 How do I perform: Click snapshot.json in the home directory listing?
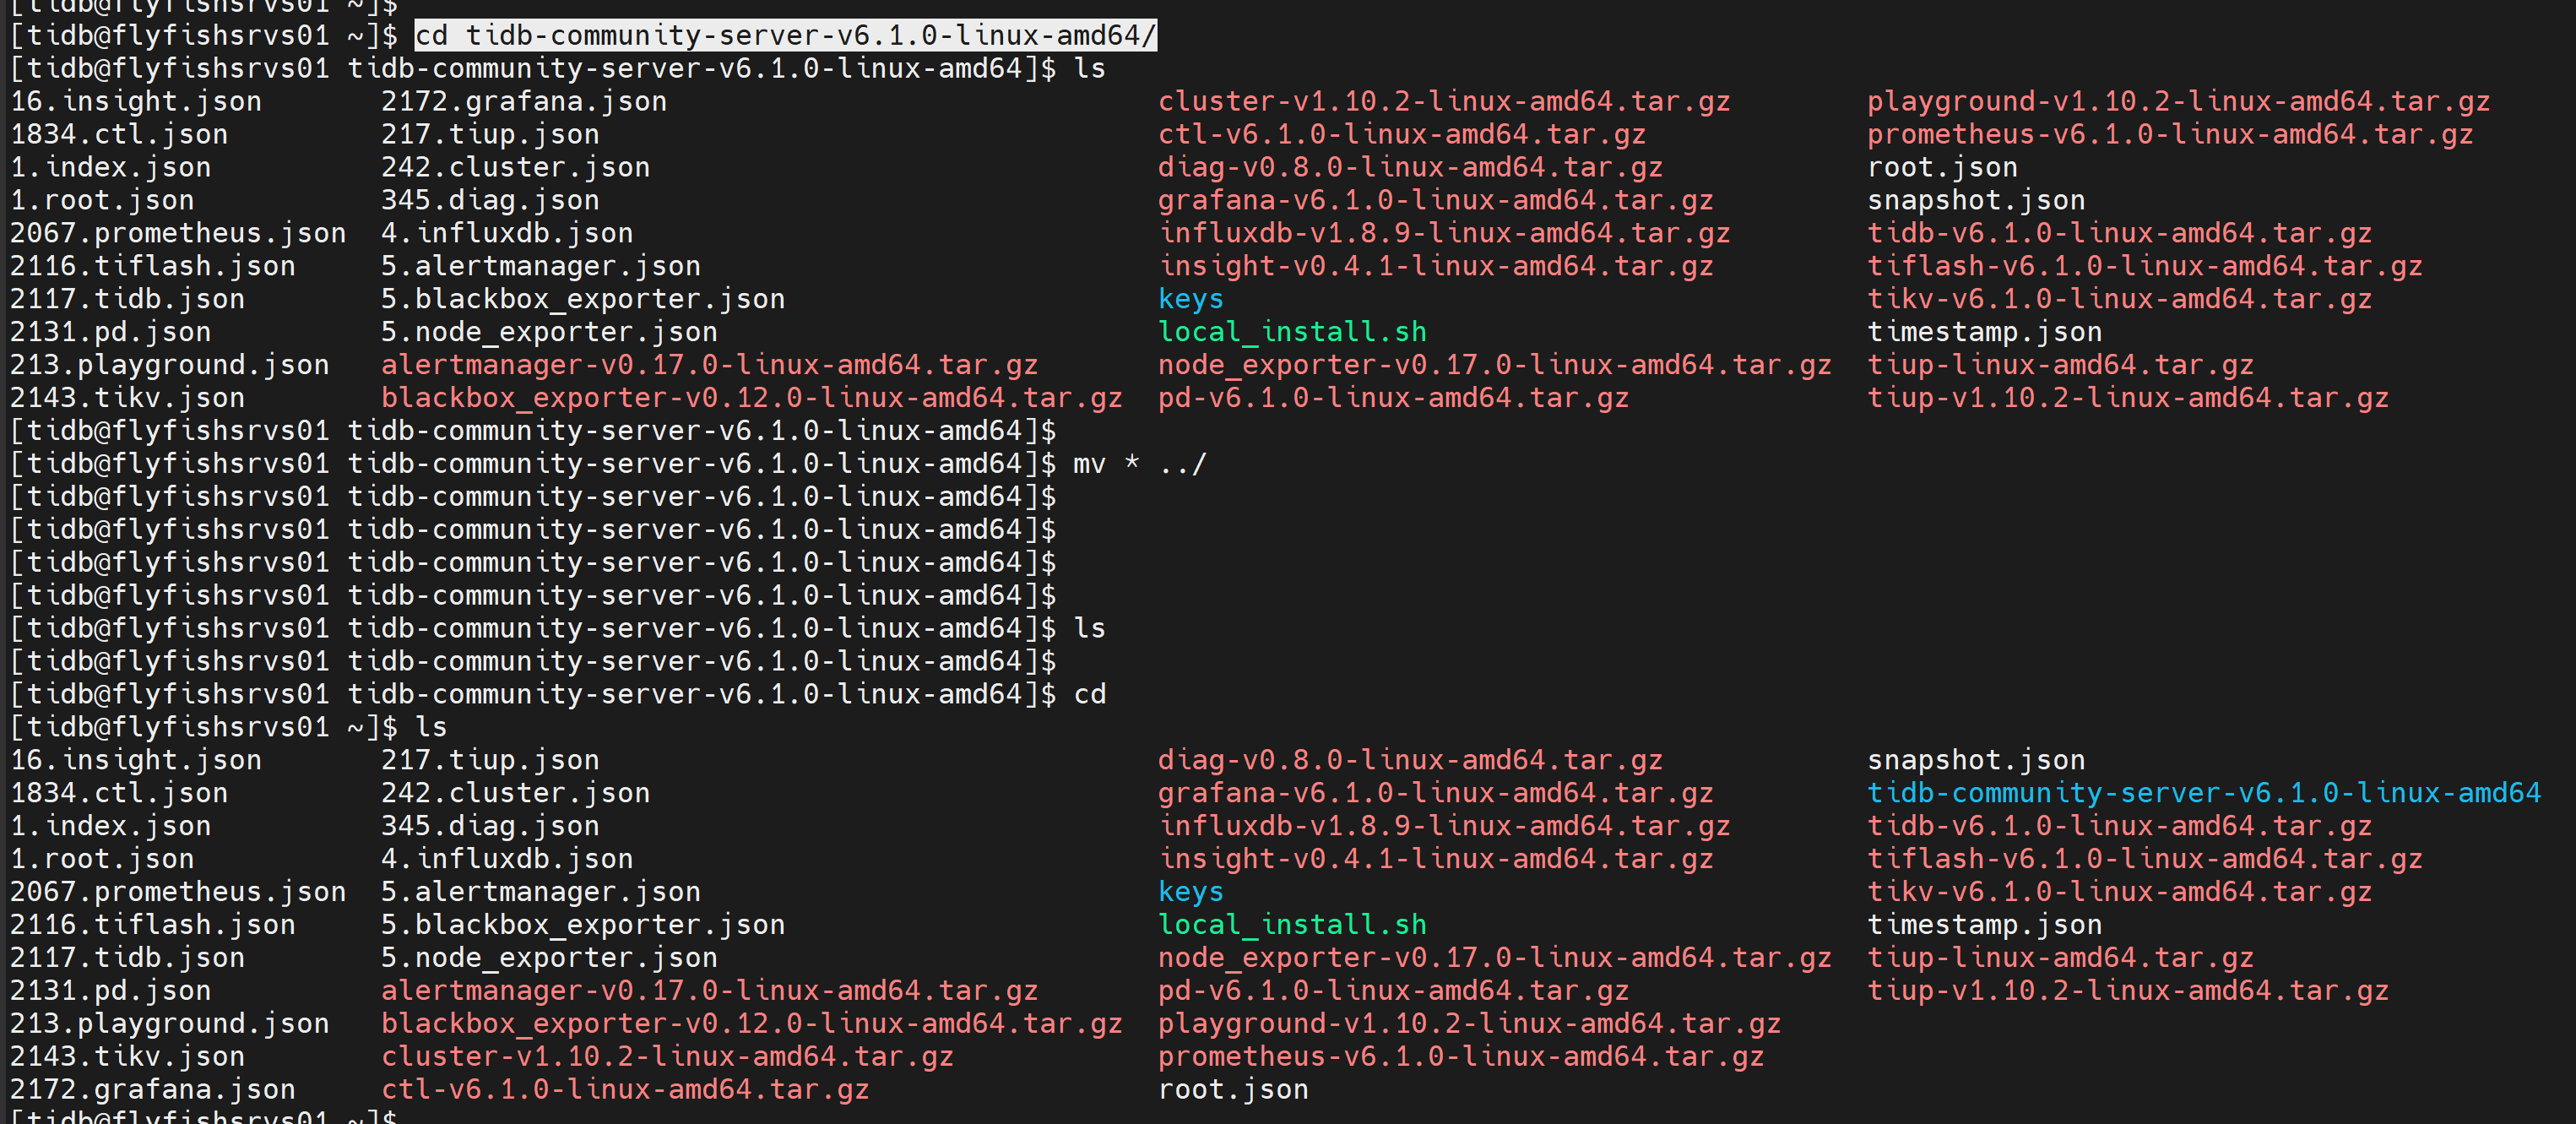(x=1976, y=760)
